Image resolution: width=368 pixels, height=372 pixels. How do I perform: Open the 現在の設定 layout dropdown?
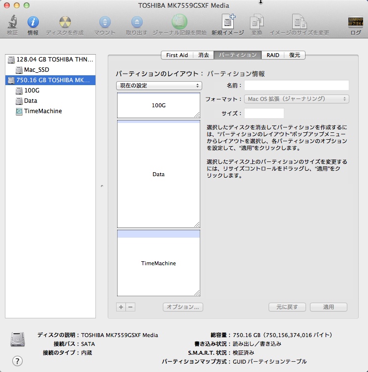tap(159, 86)
